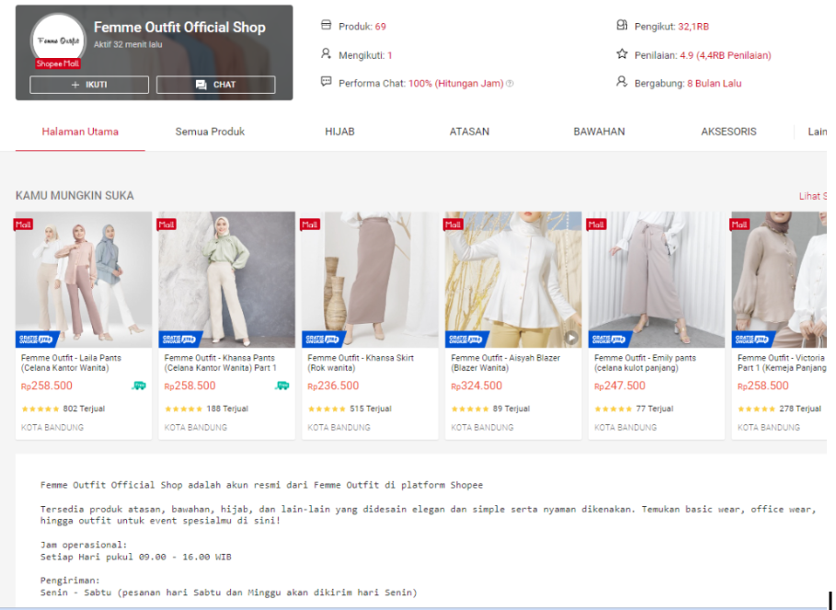Click the star rating of Khansa Skirt

coord(326,409)
